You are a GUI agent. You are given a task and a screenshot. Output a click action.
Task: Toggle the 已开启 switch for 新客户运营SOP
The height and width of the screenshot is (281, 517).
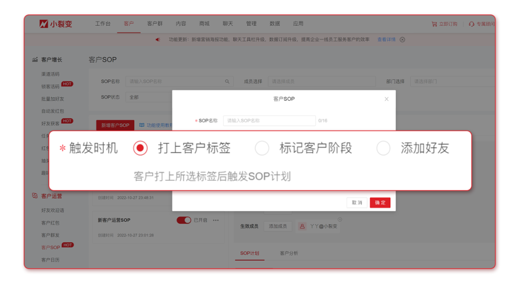point(184,220)
